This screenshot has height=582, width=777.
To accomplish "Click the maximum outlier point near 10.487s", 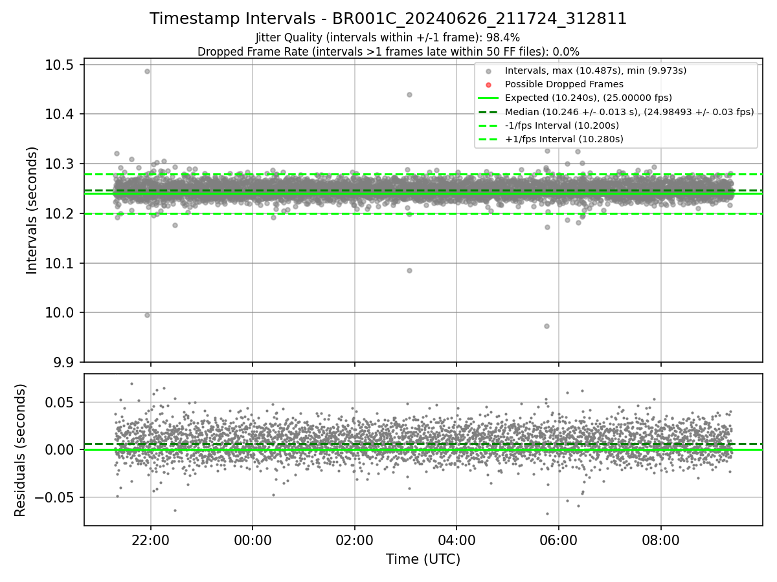I will [x=147, y=71].
